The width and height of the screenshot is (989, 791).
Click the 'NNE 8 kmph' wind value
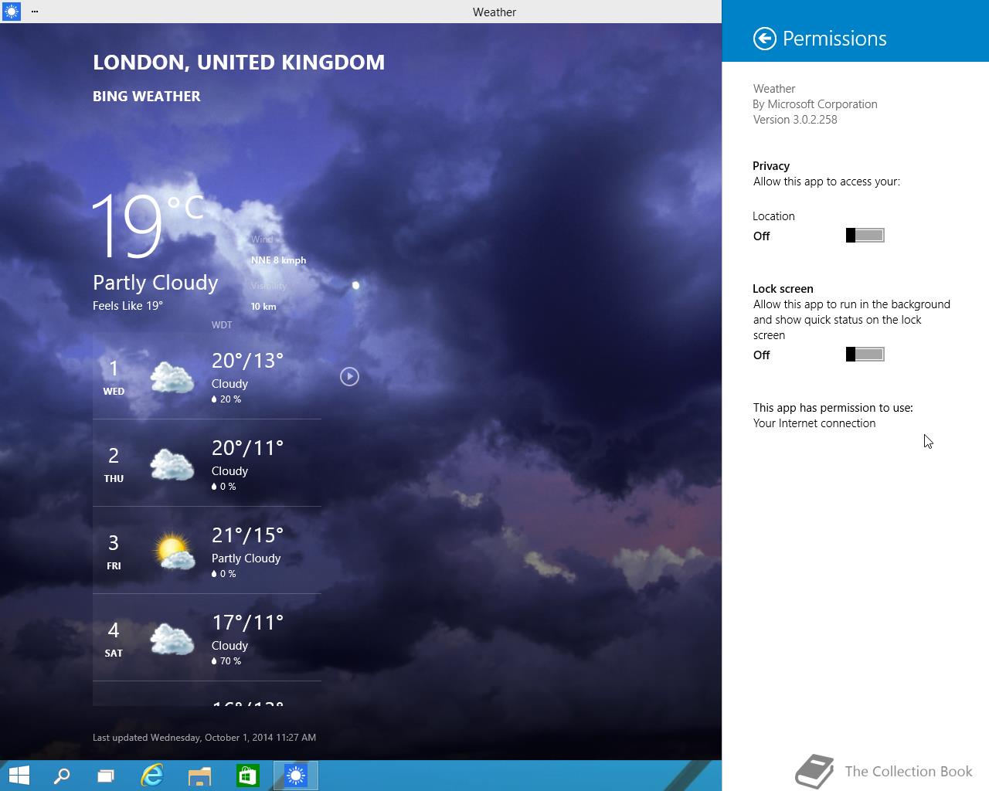pyautogui.click(x=278, y=260)
